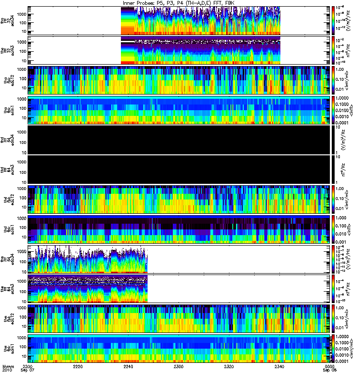The image size is (357, 380).
Task: Click the 'hhmm' axis unit label
Action: click(8, 366)
